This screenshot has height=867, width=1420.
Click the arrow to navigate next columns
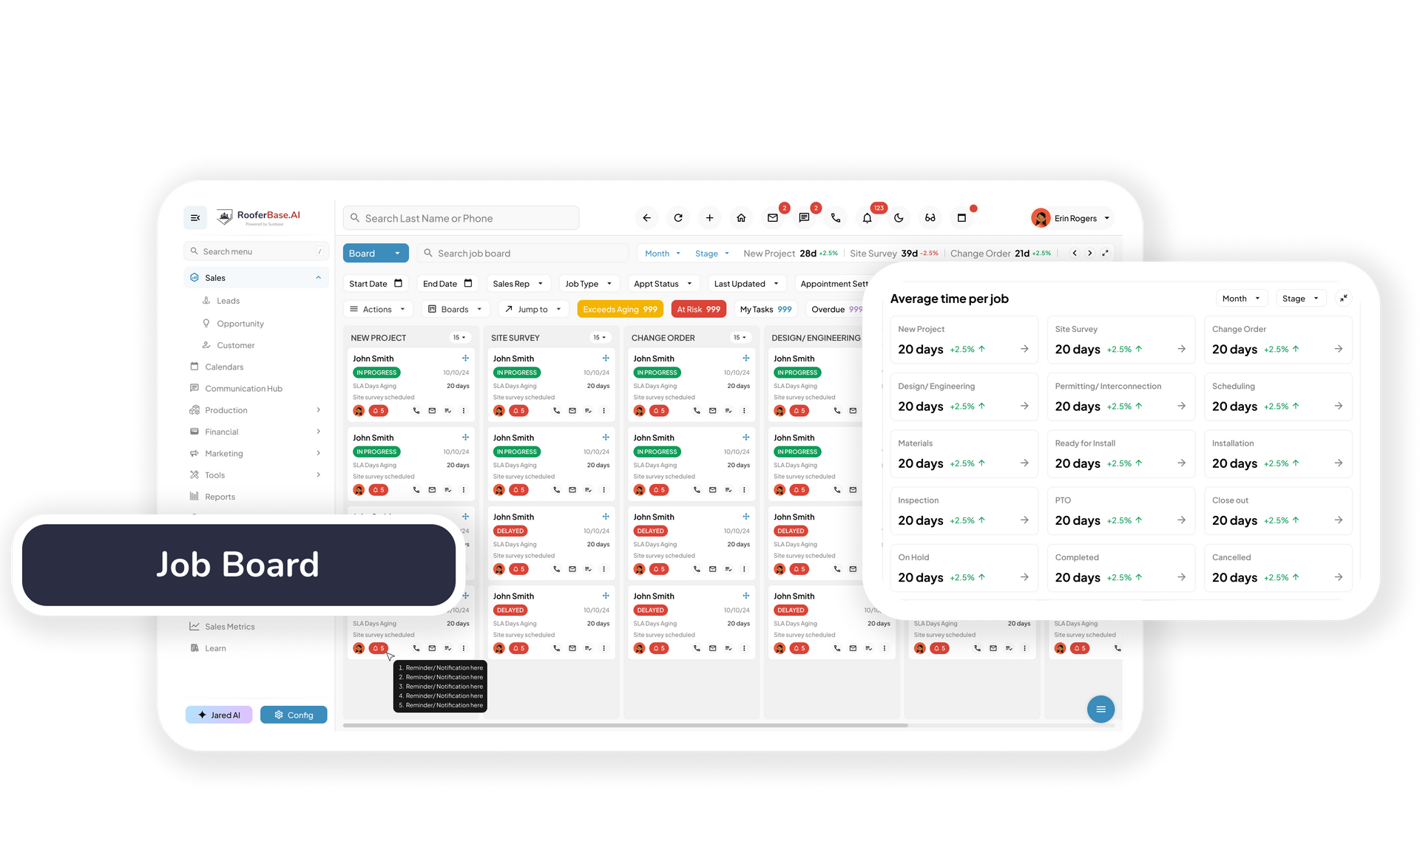point(1089,253)
